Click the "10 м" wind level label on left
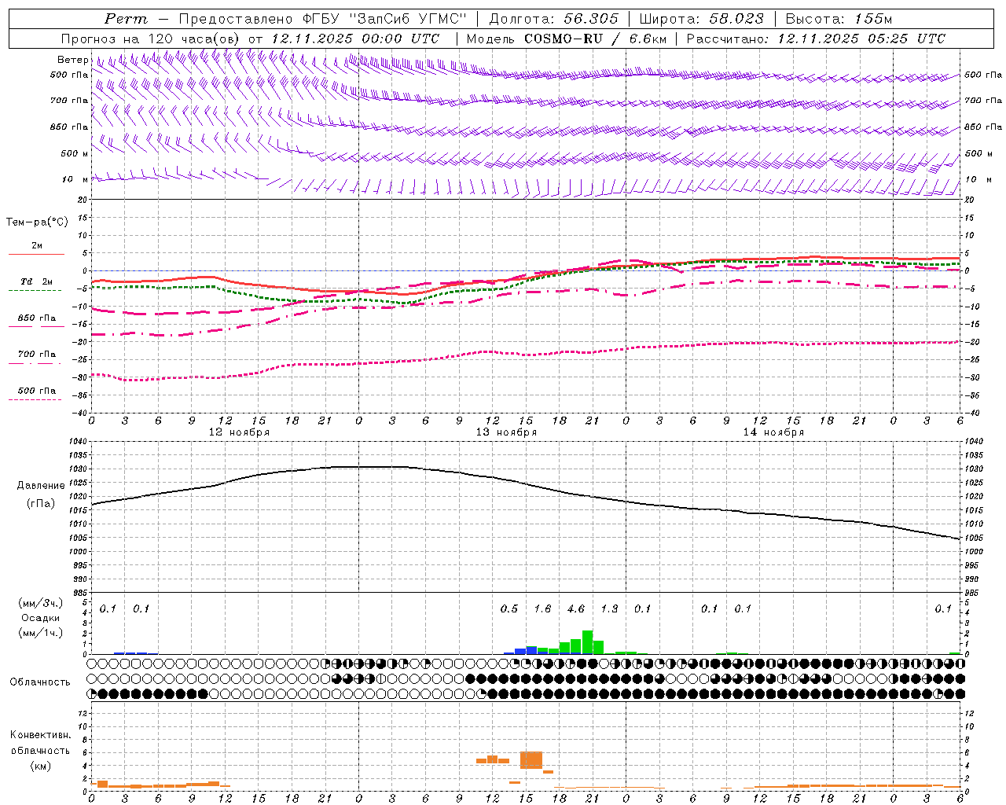1006x805 pixels. click(75, 179)
